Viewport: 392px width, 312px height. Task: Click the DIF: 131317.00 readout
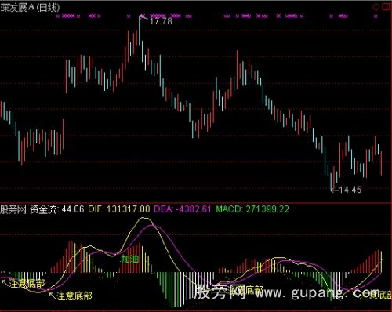pos(119,209)
